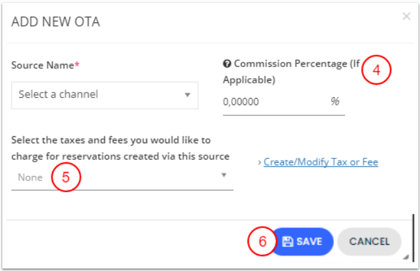The image size is (420, 271).
Task: Expand the taxes and fees dropdown arrow
Action: point(223,175)
